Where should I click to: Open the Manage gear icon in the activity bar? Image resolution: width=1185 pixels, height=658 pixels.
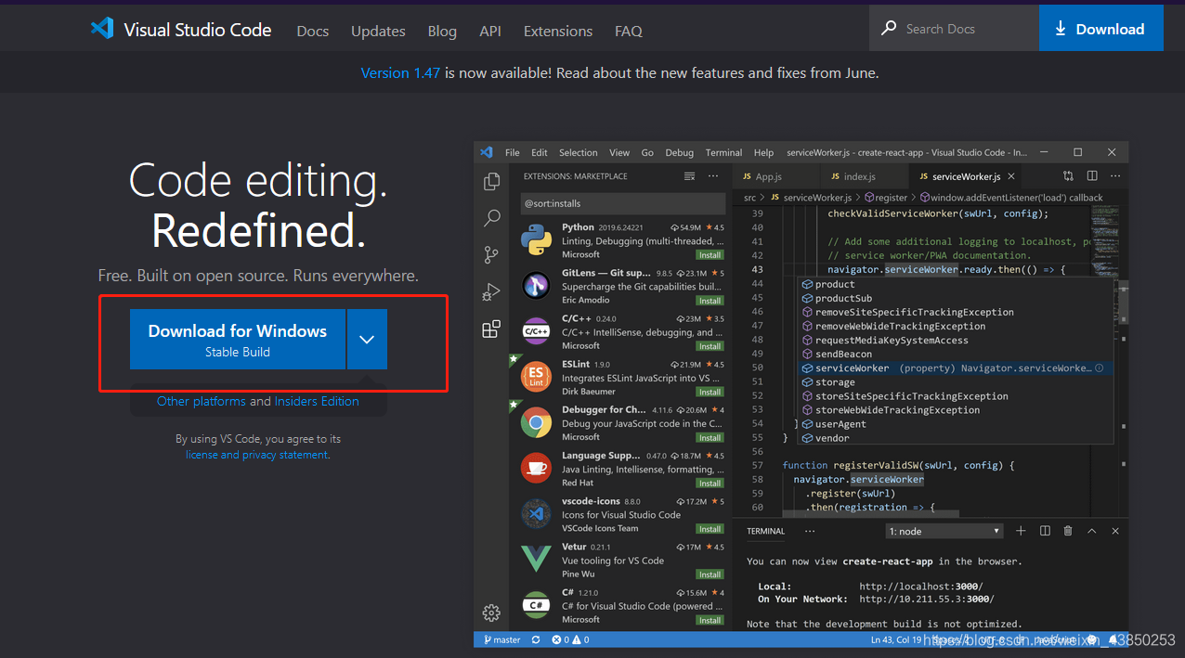491,613
